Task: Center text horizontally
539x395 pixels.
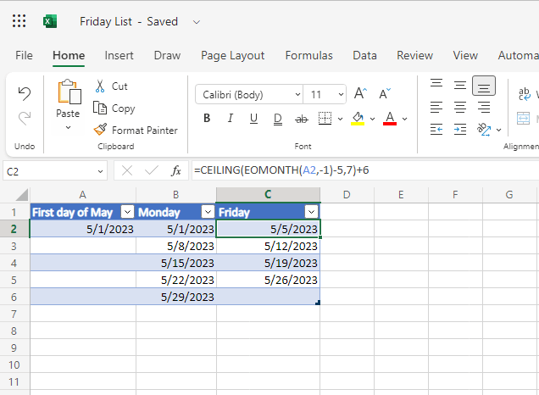Action: pos(460,108)
